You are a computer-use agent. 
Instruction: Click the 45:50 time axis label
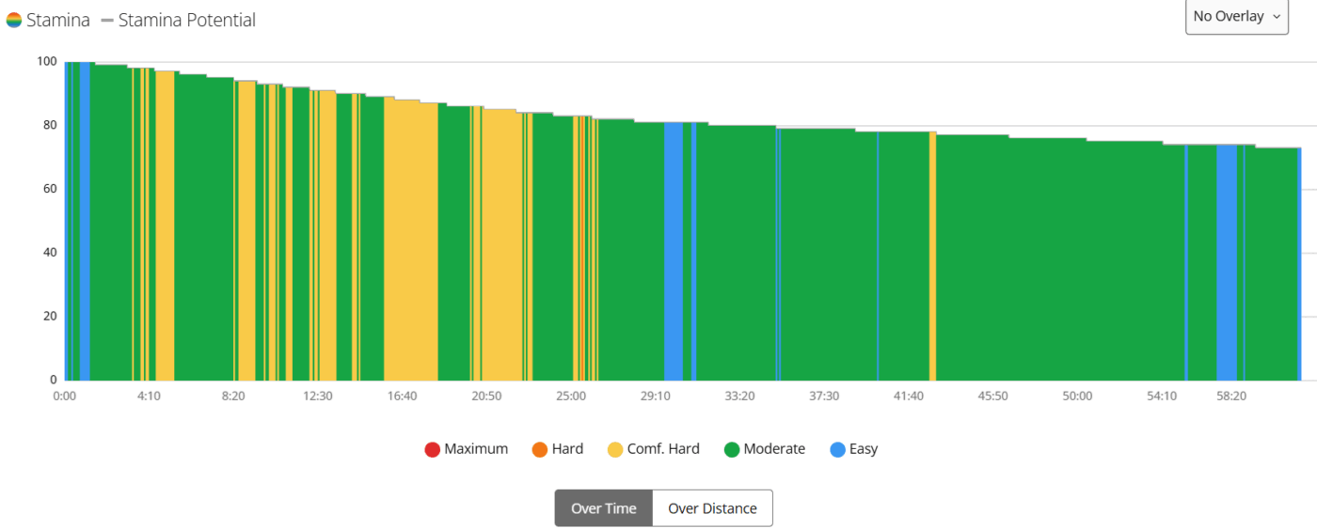click(x=993, y=396)
